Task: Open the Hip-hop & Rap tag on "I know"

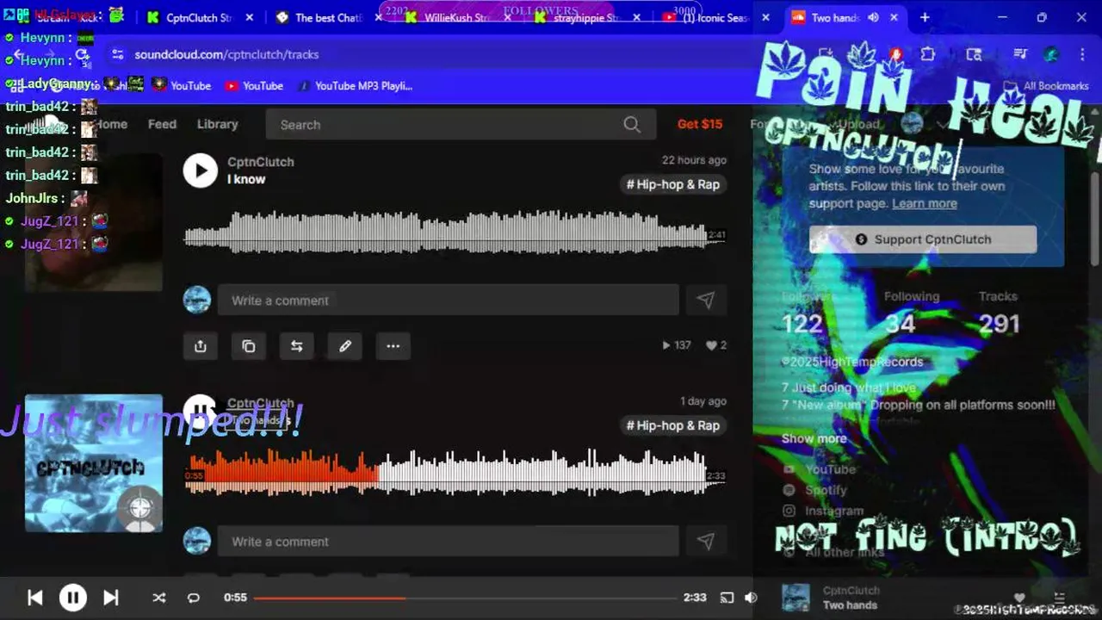Action: 673,184
